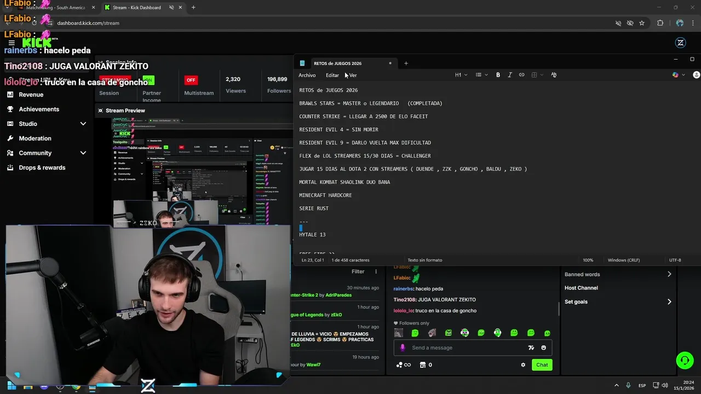This screenshot has width=701, height=394.
Task: Toggle bold formatting in Notepad
Action: (x=498, y=75)
